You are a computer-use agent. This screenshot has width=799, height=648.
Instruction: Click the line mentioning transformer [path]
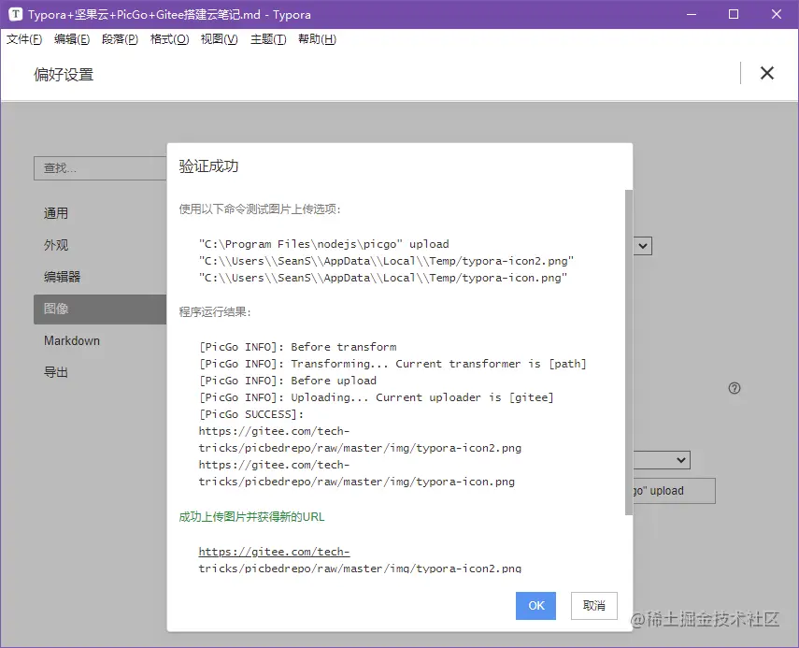(x=392, y=364)
